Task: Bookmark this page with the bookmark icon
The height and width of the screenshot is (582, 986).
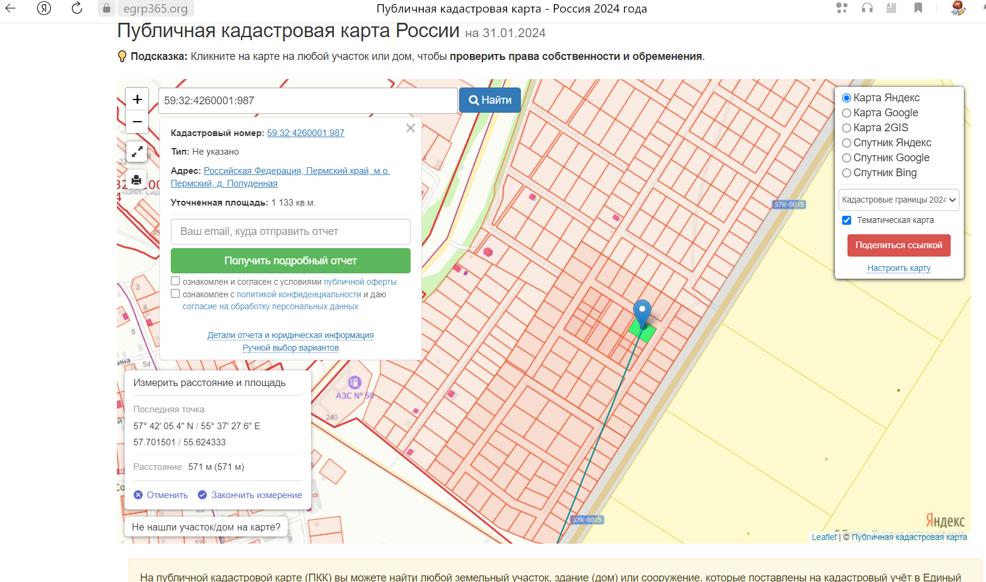Action: 918,8
